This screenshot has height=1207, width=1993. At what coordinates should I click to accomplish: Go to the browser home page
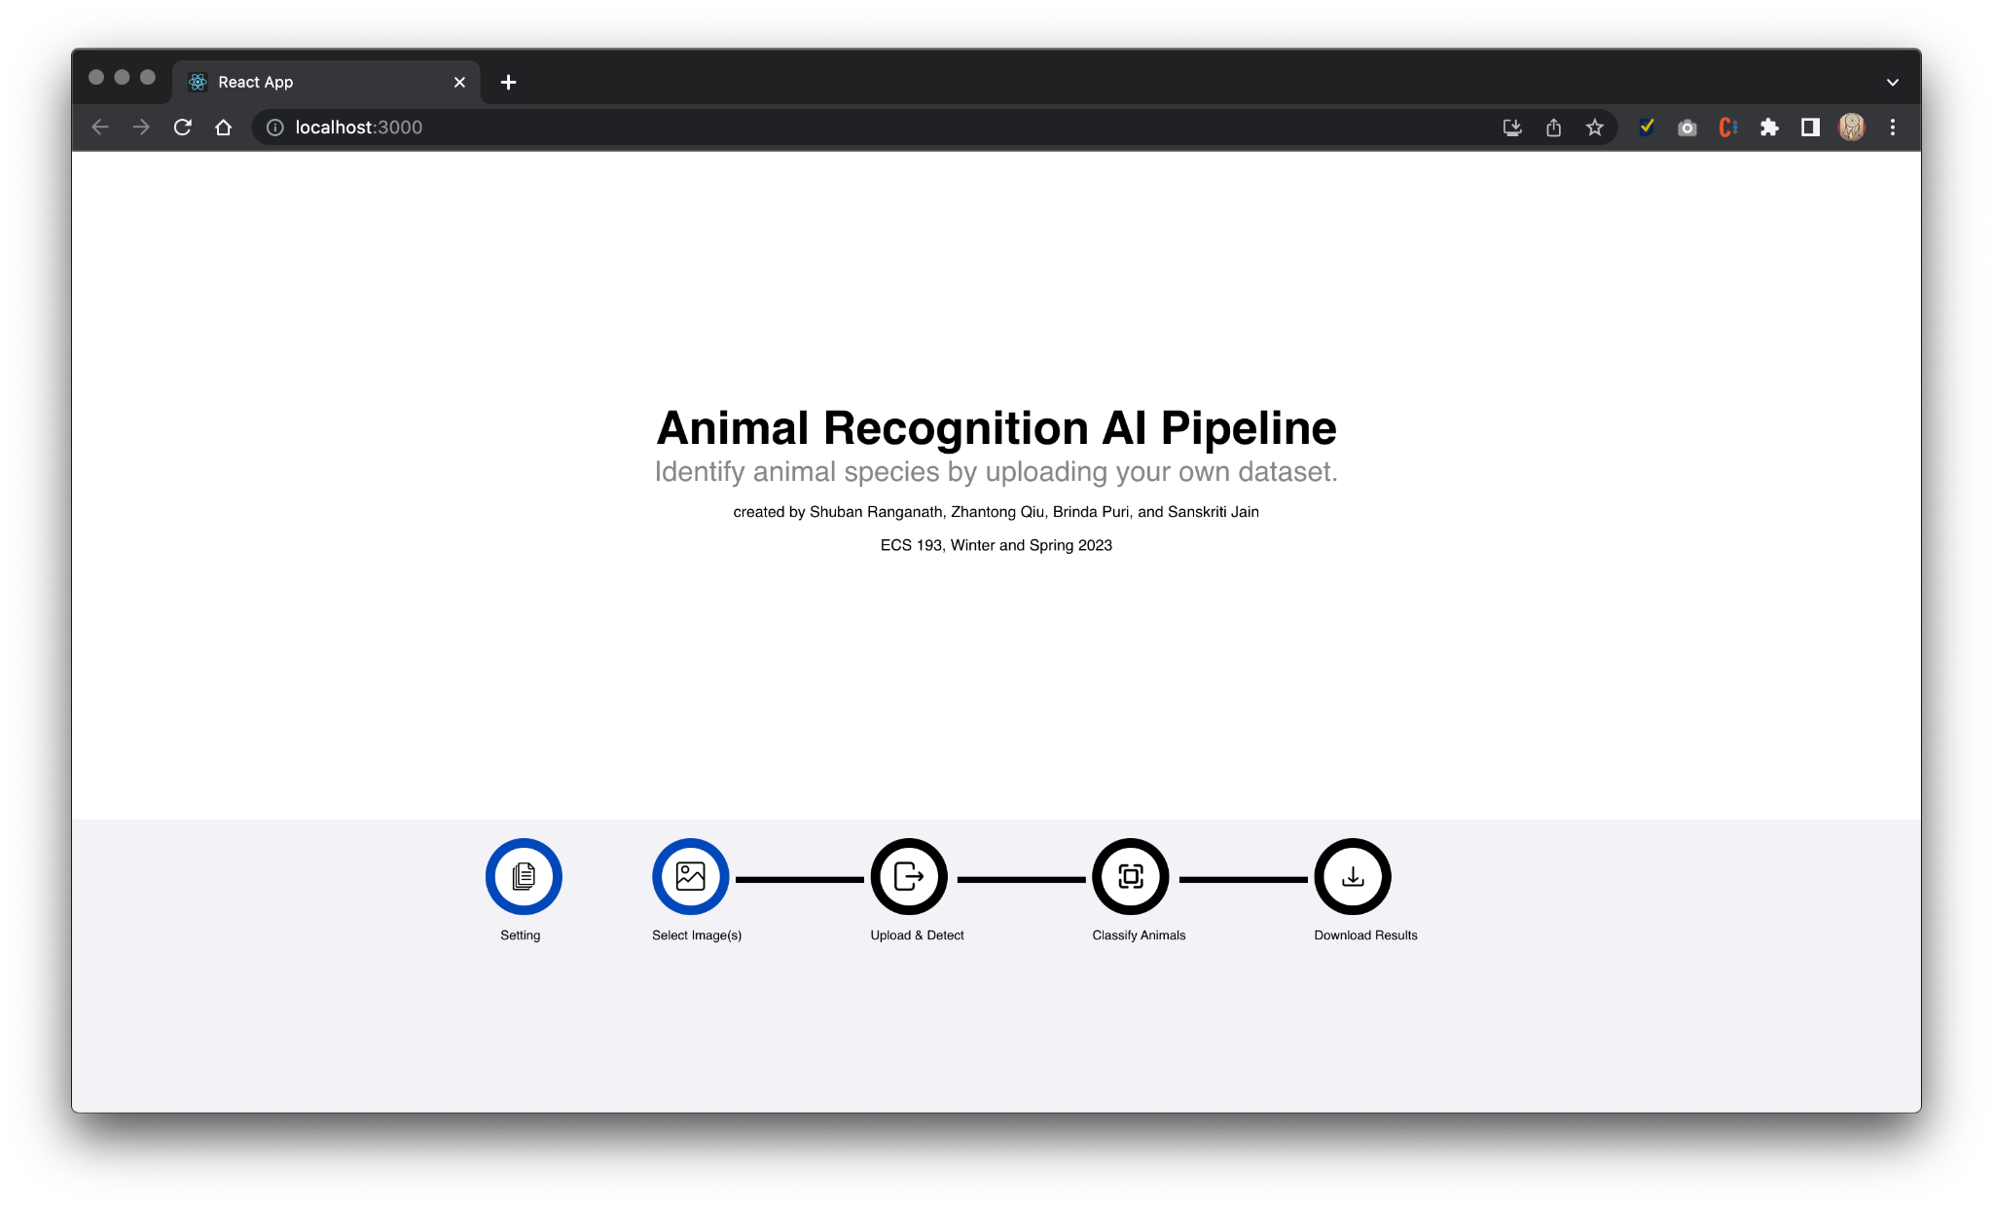pyautogui.click(x=223, y=128)
